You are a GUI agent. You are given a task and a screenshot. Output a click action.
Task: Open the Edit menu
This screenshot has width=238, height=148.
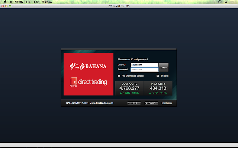click(x=36, y=2)
